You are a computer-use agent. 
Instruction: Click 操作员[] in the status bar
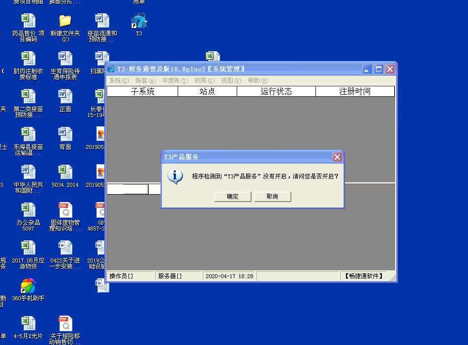[130, 276]
